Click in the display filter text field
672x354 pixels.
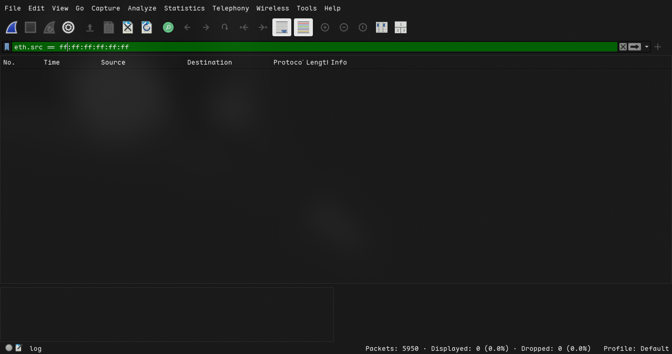click(x=315, y=47)
